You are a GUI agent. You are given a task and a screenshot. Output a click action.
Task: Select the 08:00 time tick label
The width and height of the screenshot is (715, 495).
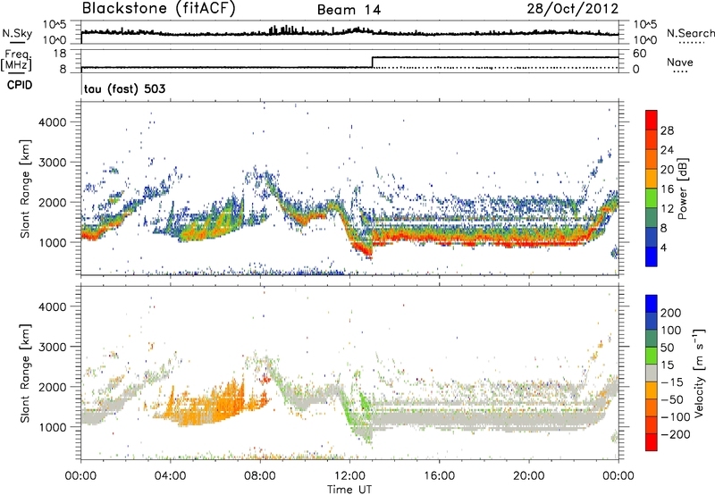click(x=260, y=476)
